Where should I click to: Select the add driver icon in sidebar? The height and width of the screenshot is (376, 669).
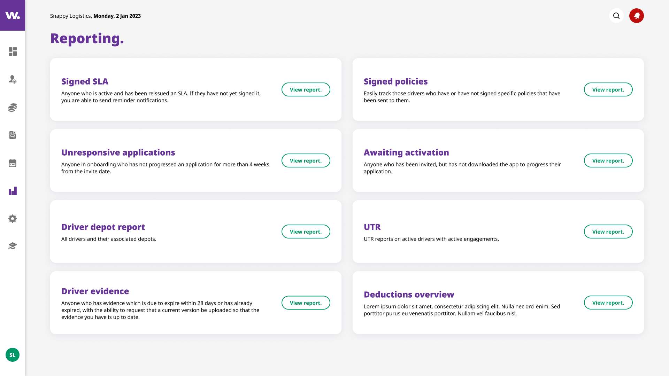point(13,79)
